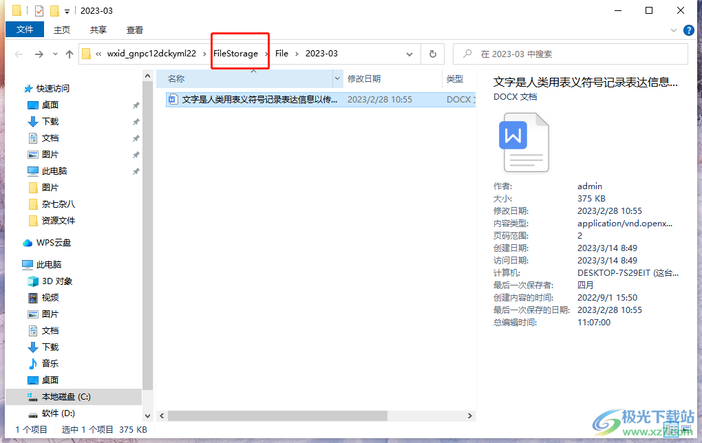Click the wxid_gnpc12dckyml22 breadcrumb
Screen dimensions: 702x443
151,54
